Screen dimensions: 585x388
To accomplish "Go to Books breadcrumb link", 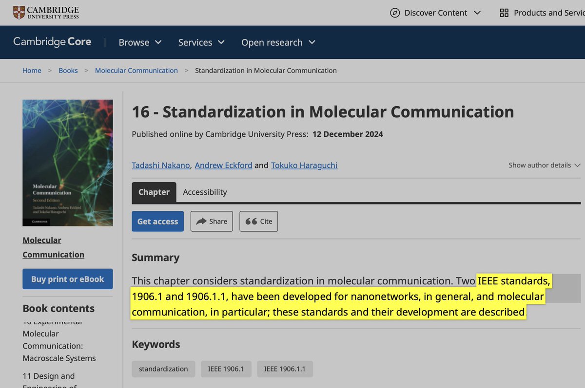I will 68,71.
